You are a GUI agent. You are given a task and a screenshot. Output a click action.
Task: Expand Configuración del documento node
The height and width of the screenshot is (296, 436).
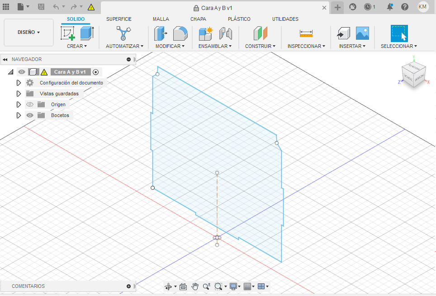[19, 83]
